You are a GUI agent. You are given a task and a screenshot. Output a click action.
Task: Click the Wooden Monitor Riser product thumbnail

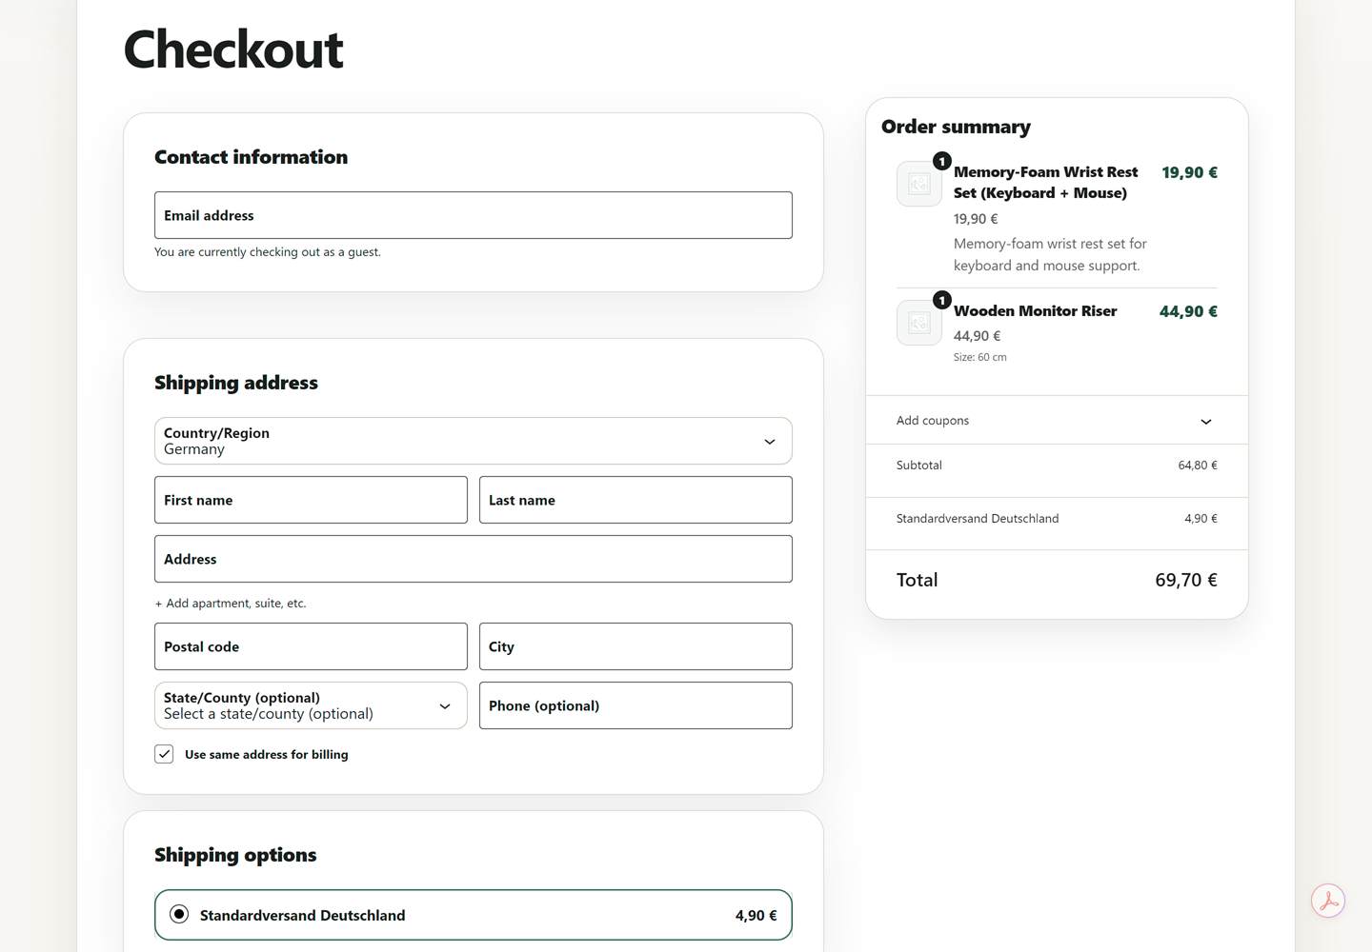918,323
